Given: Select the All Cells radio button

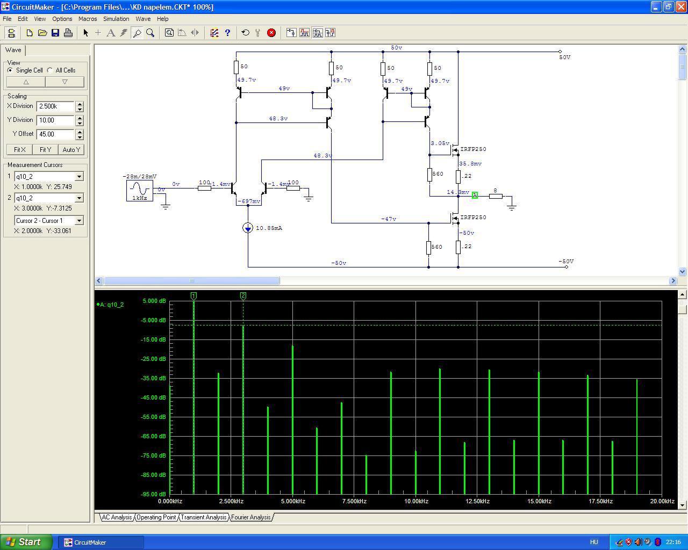Looking at the screenshot, I should click(50, 70).
